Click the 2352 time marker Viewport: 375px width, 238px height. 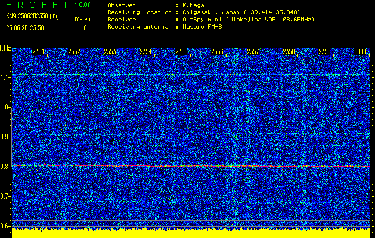tap(74, 52)
